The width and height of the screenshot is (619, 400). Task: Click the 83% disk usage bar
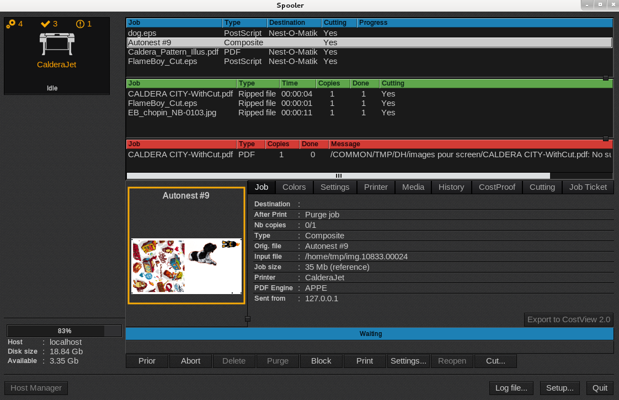tap(64, 331)
